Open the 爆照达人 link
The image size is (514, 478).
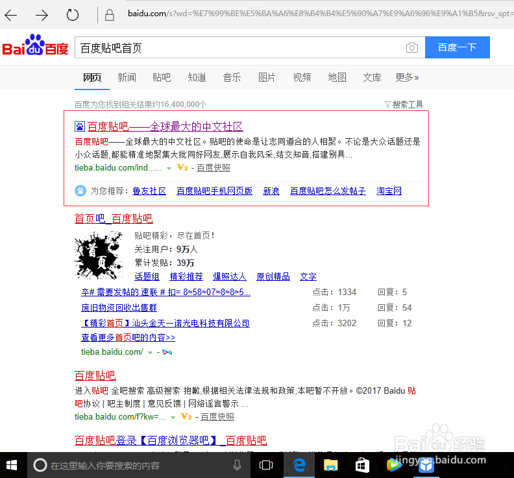click(230, 276)
